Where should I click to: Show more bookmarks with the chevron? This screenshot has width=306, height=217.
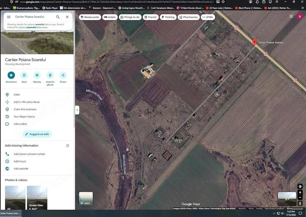[x=303, y=8]
